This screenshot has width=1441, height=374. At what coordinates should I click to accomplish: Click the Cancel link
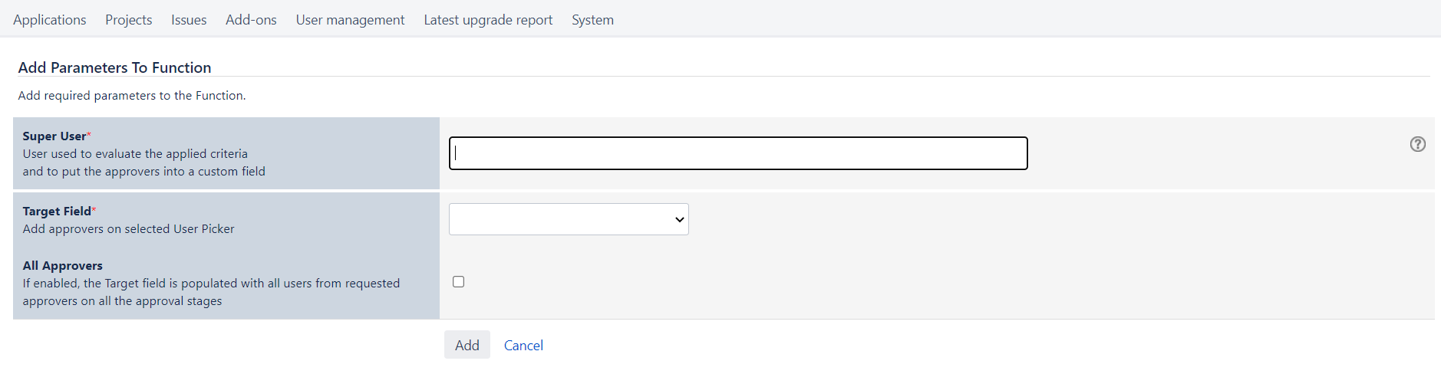pos(523,346)
